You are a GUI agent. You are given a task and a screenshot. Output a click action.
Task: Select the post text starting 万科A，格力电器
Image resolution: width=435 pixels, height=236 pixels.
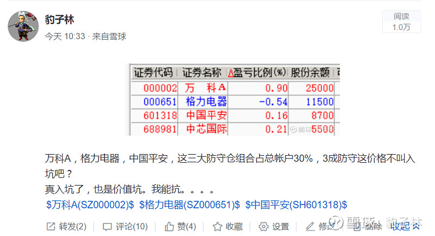[230, 166]
